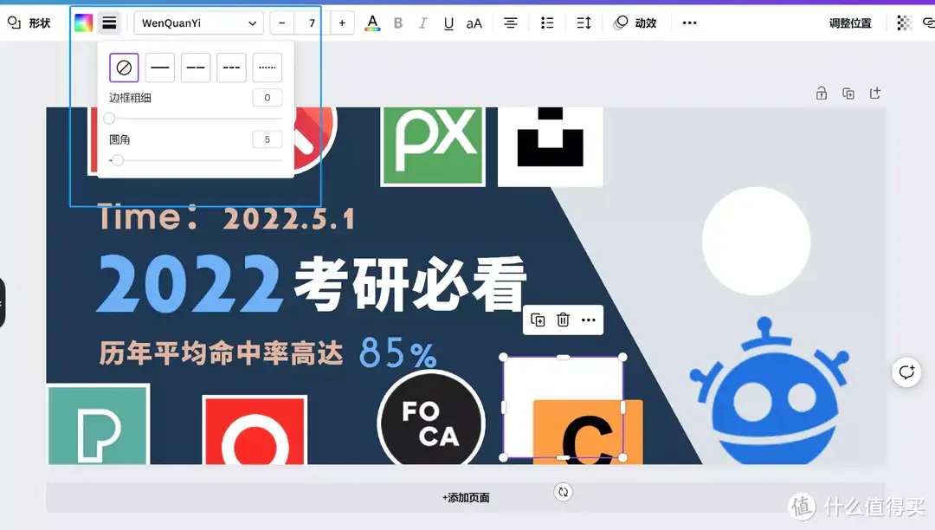The image size is (935, 530).
Task: Open 动效 animation effects
Action: 635,23
